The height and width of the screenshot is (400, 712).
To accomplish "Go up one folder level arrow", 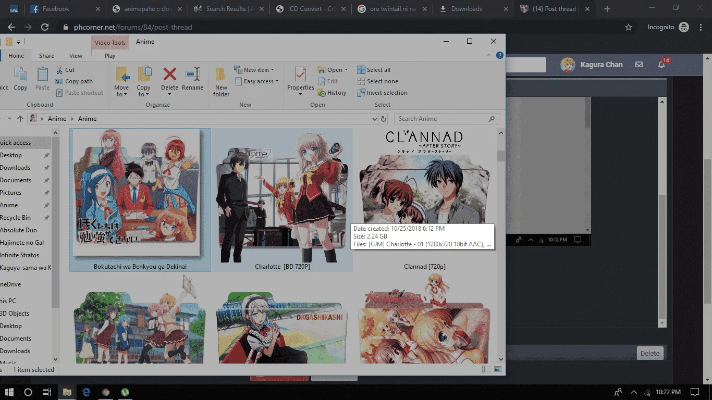I will 20,119.
